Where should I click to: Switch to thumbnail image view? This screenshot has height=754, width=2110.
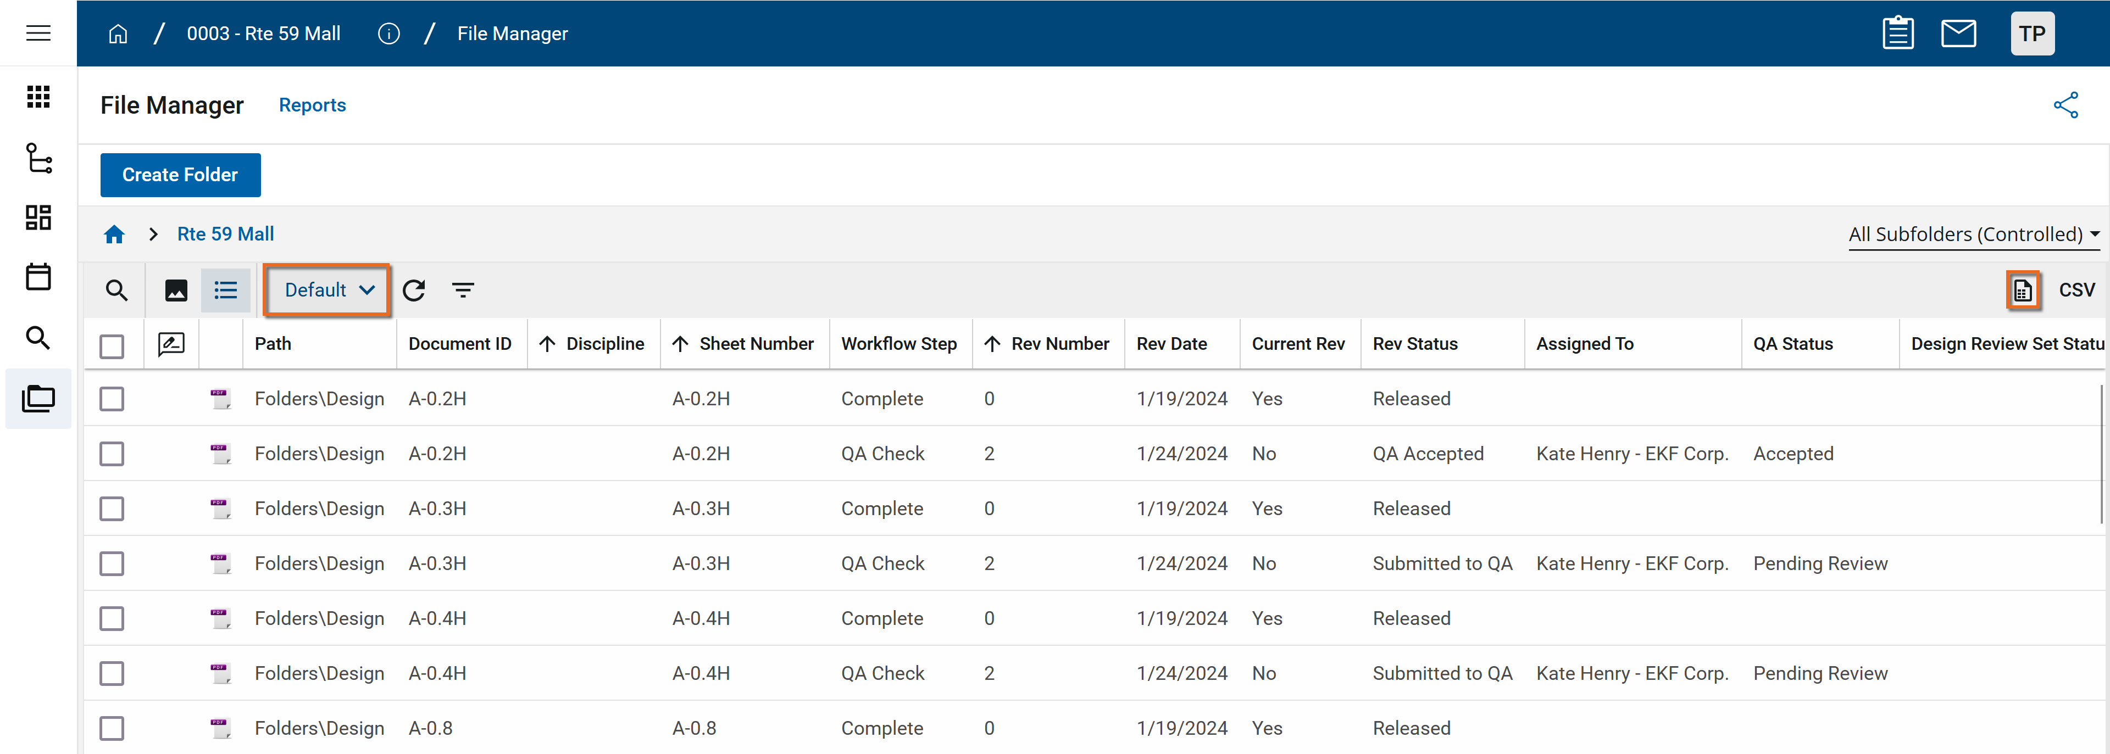click(x=176, y=290)
